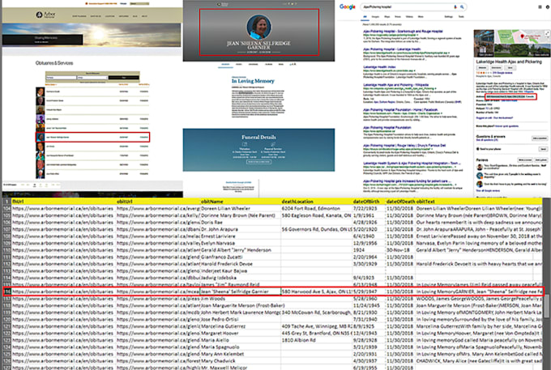Open the Google apps grid icon

[x=540, y=6]
